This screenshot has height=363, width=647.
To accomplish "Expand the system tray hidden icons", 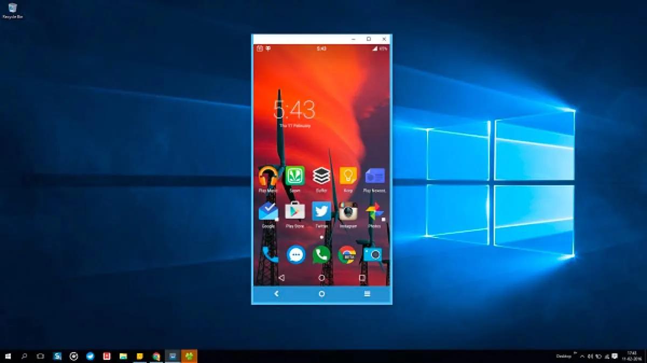I will point(582,356).
